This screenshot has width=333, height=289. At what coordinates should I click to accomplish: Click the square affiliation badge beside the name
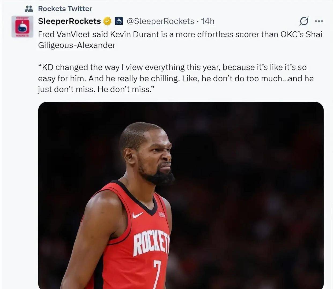(119, 21)
